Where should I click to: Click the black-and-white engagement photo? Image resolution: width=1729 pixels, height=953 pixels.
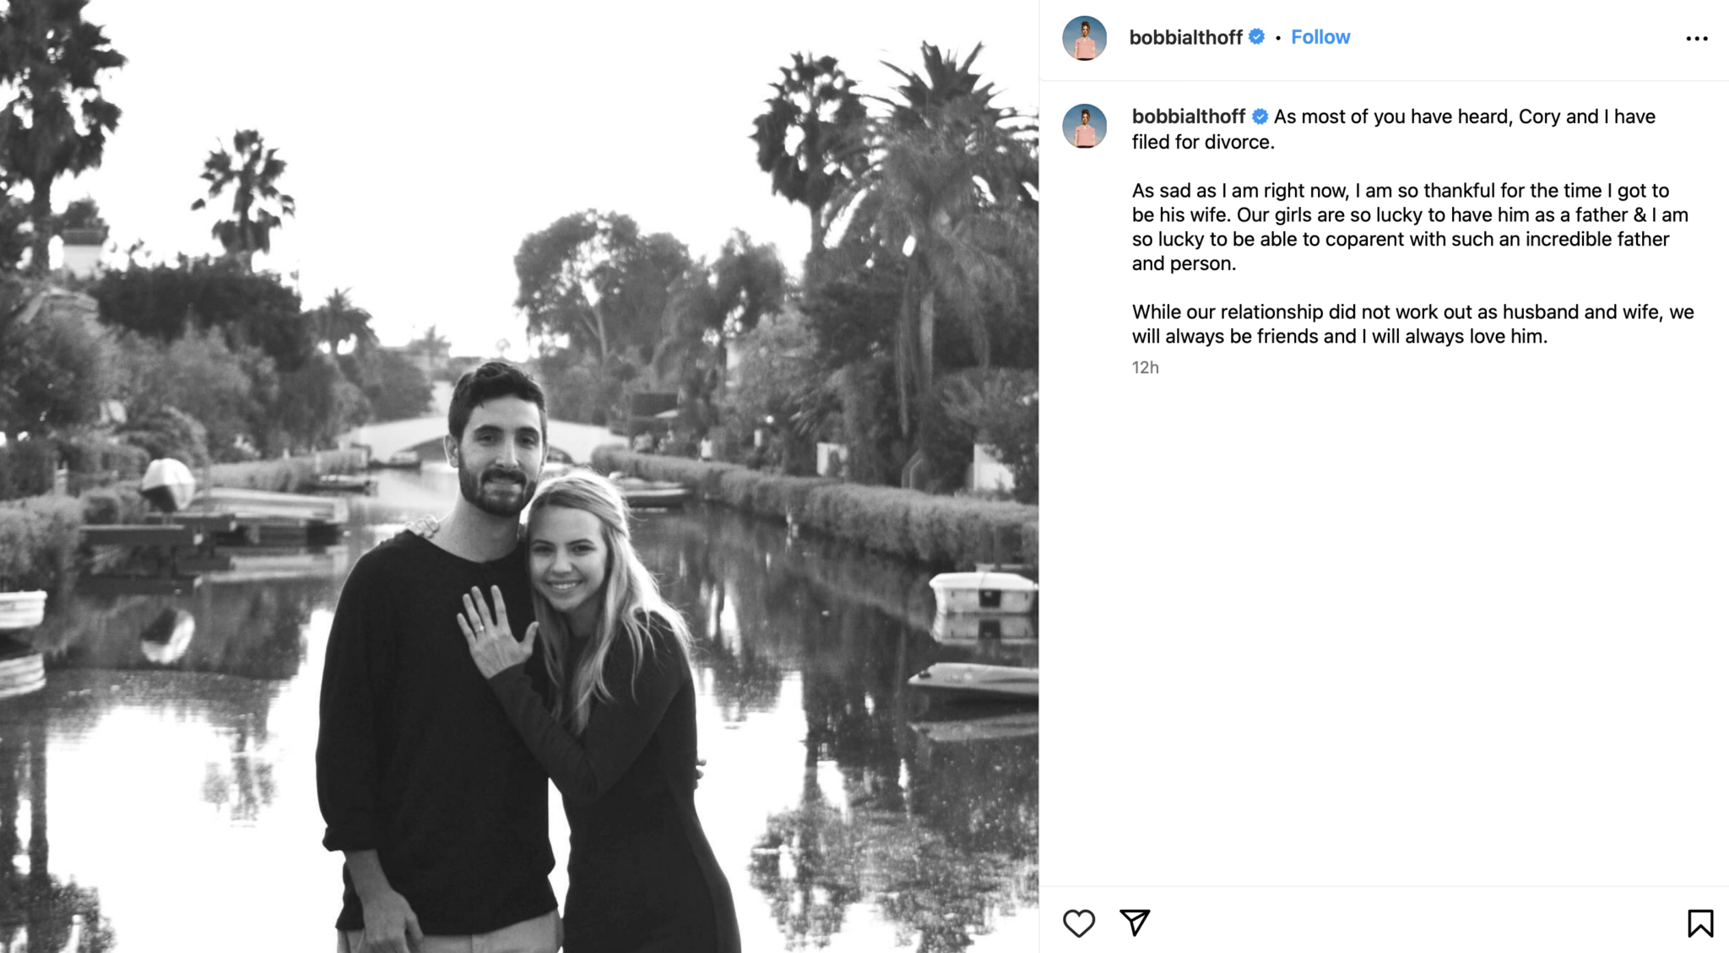pyautogui.click(x=519, y=476)
